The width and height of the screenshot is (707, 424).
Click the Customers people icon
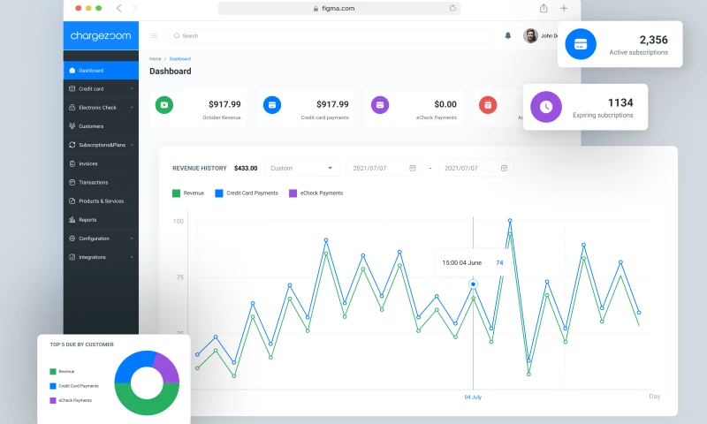coord(72,126)
